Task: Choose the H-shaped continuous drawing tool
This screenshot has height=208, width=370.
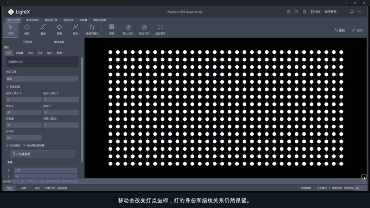Action: pyautogui.click(x=92, y=29)
